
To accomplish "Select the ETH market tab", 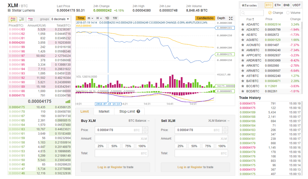I will click(277, 5).
